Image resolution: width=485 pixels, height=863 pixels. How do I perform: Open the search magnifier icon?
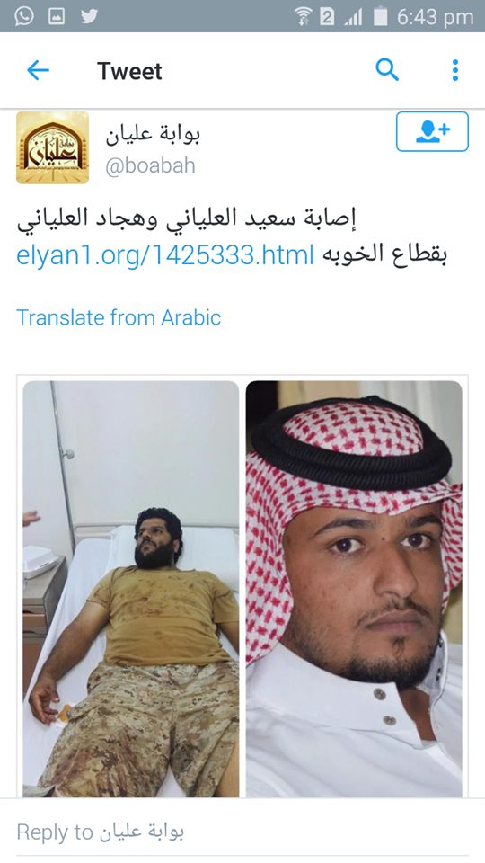click(x=387, y=70)
